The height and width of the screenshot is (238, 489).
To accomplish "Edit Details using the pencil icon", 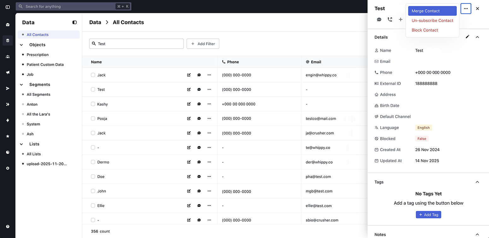I will pos(468,37).
